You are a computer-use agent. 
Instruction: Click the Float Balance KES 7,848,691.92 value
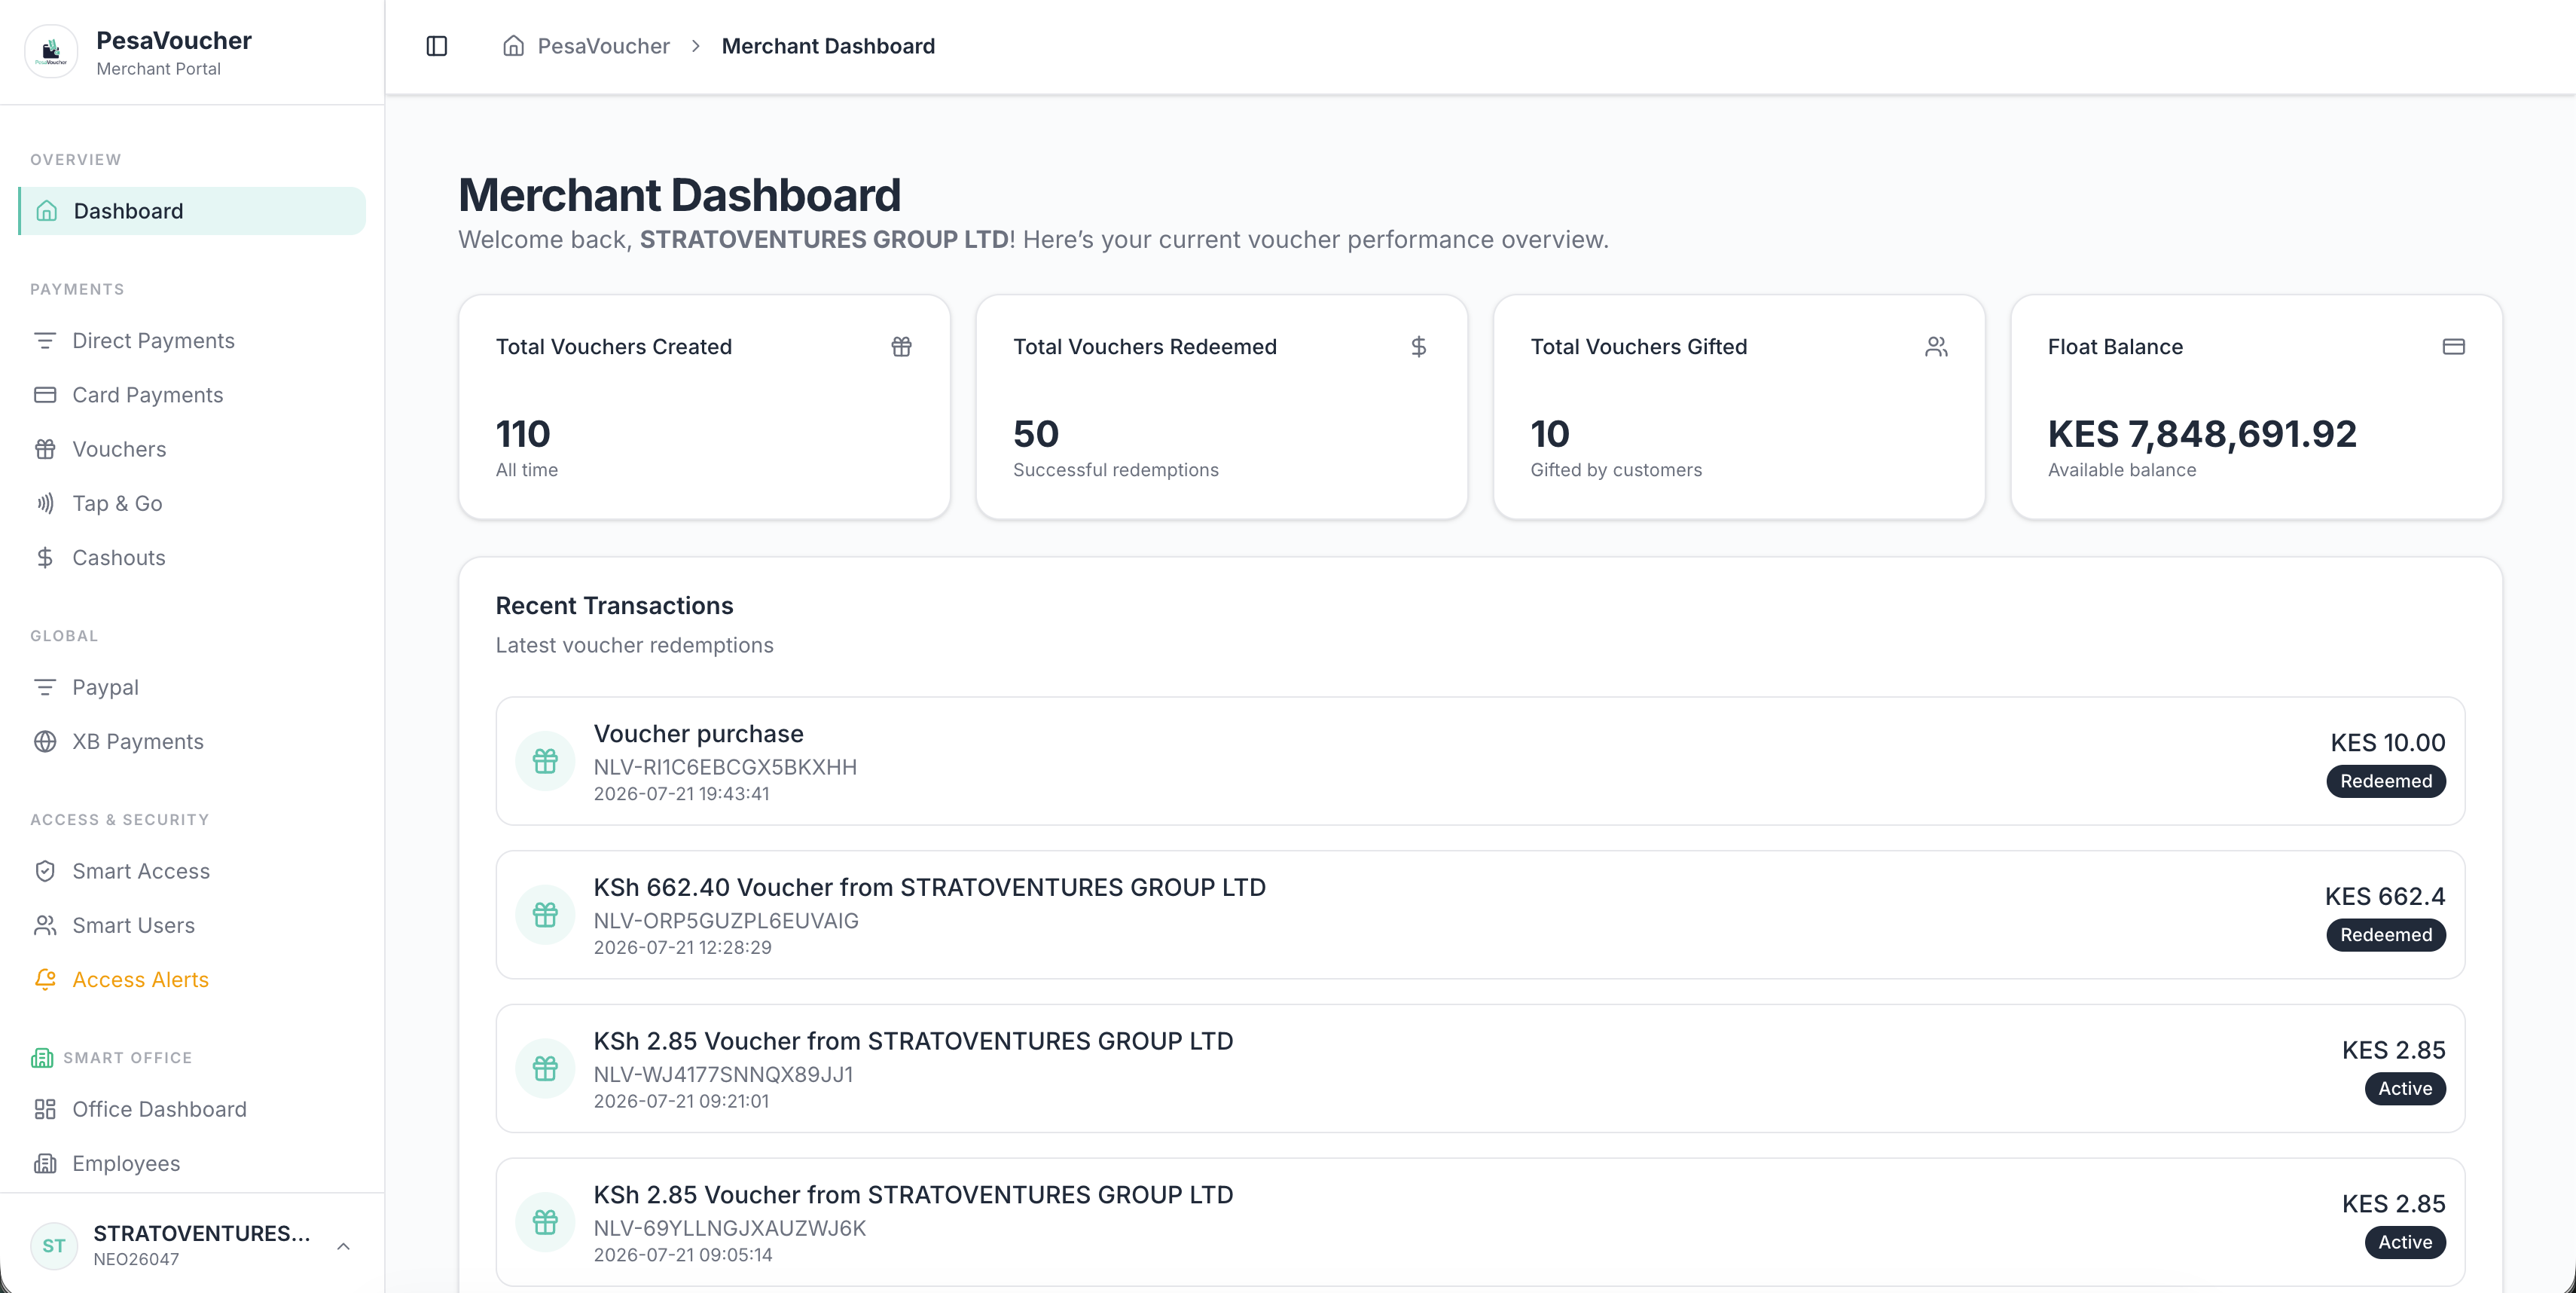pyautogui.click(x=2202, y=434)
